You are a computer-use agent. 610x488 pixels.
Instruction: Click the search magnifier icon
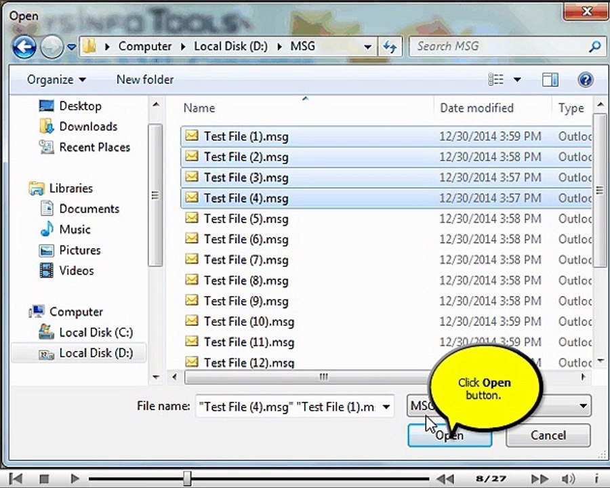595,47
